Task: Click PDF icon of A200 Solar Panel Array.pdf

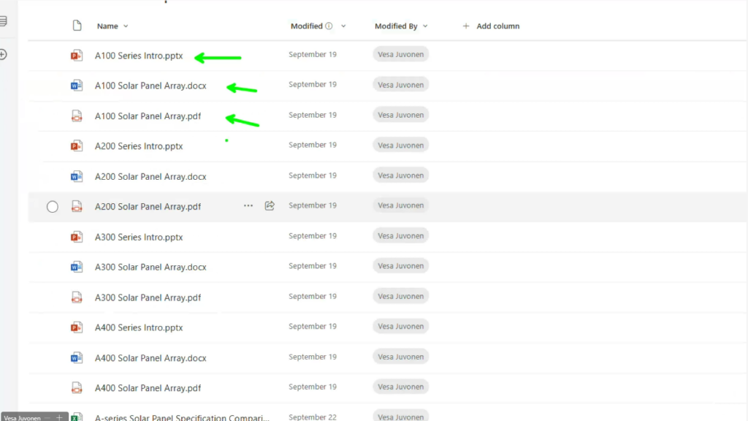Action: click(x=76, y=207)
